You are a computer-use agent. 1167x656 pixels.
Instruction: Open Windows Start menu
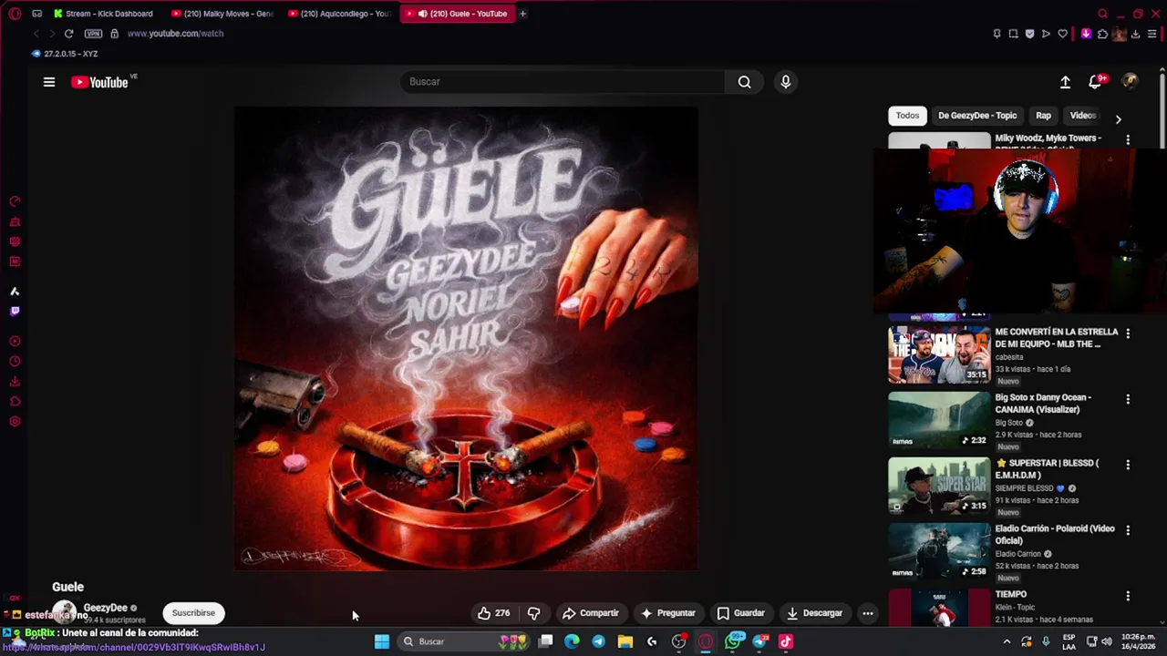point(382,641)
